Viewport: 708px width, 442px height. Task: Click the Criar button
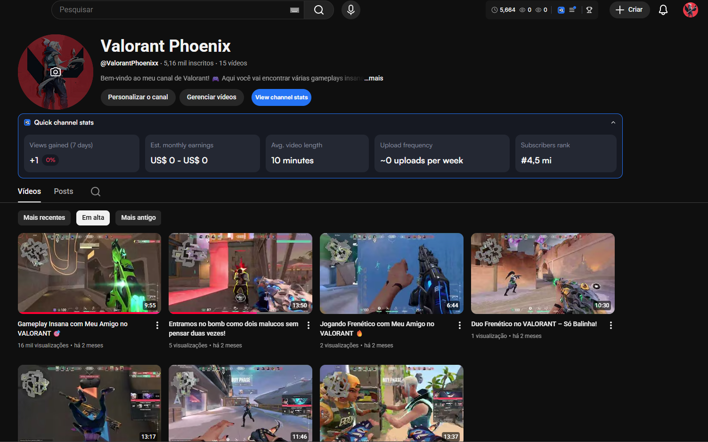tap(630, 10)
